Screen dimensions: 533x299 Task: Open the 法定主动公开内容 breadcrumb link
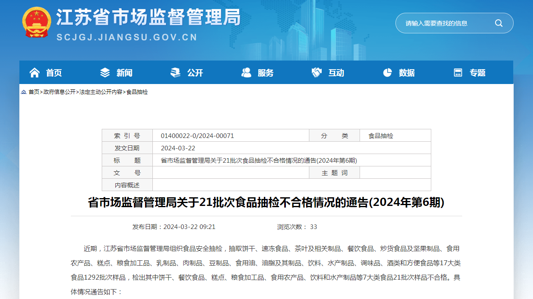coord(101,92)
